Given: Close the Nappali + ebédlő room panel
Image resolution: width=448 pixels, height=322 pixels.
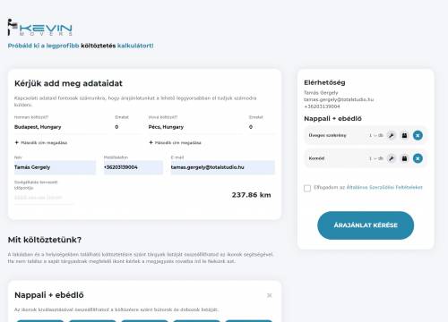Looking at the screenshot, I should [x=270, y=295].
